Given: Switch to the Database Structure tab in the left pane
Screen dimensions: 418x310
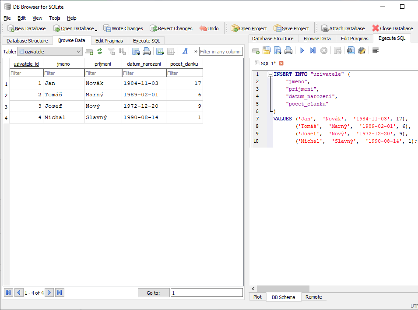Looking at the screenshot, I should tap(27, 41).
